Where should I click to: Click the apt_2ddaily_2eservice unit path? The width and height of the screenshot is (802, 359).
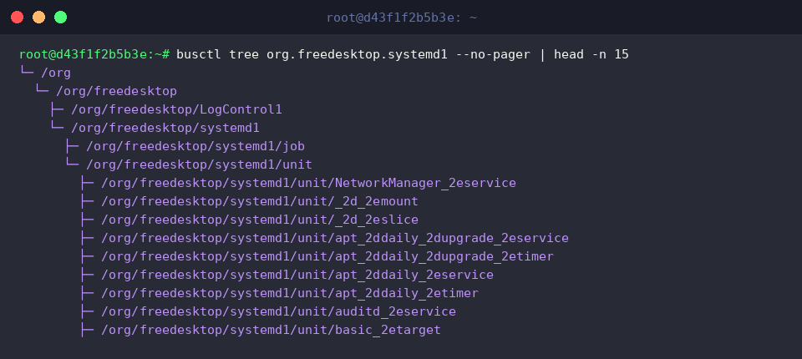tap(297, 276)
